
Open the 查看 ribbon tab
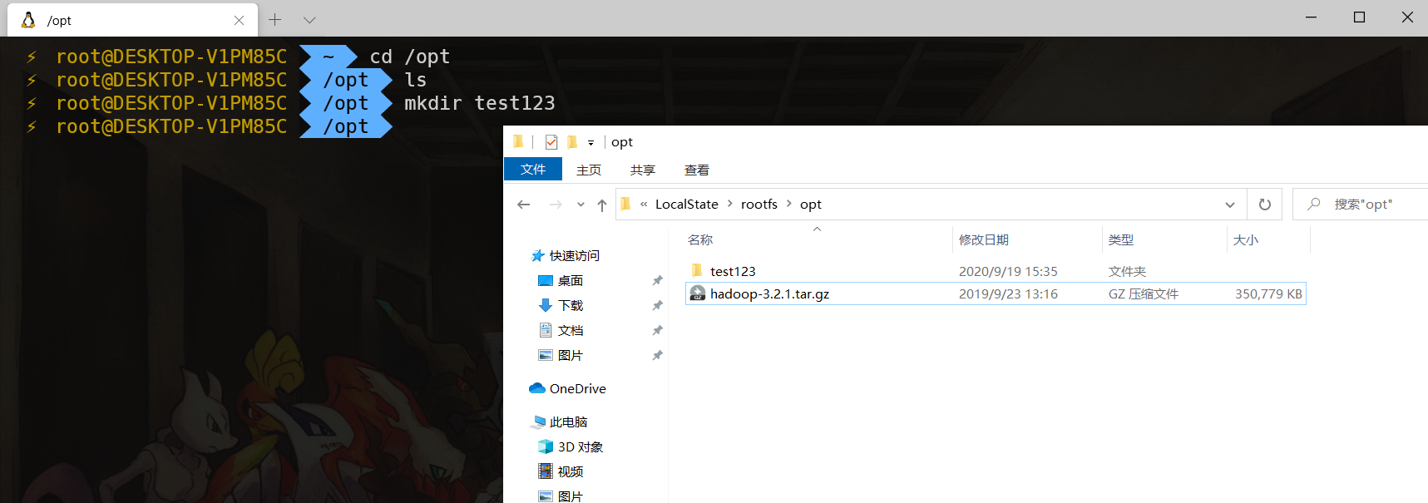click(697, 170)
